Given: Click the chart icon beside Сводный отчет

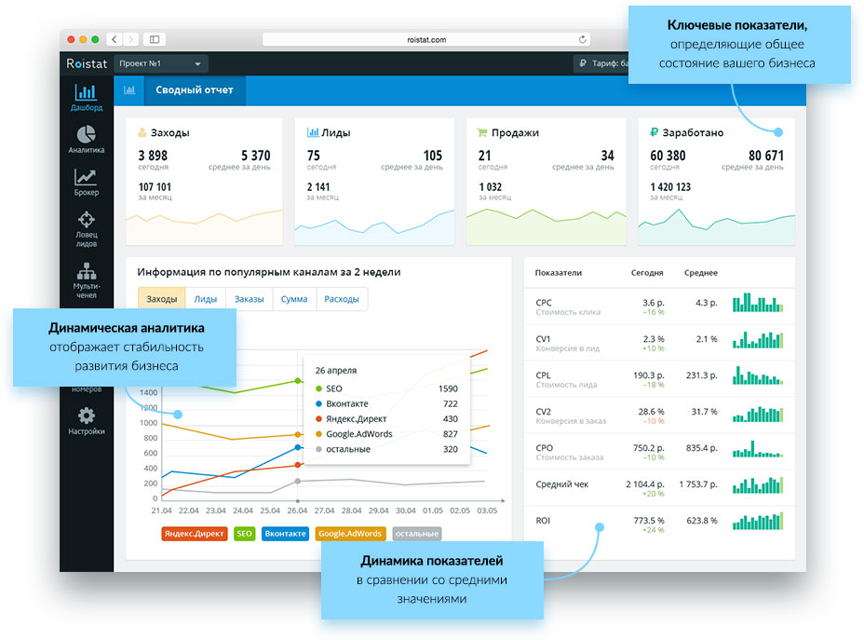Looking at the screenshot, I should (128, 89).
